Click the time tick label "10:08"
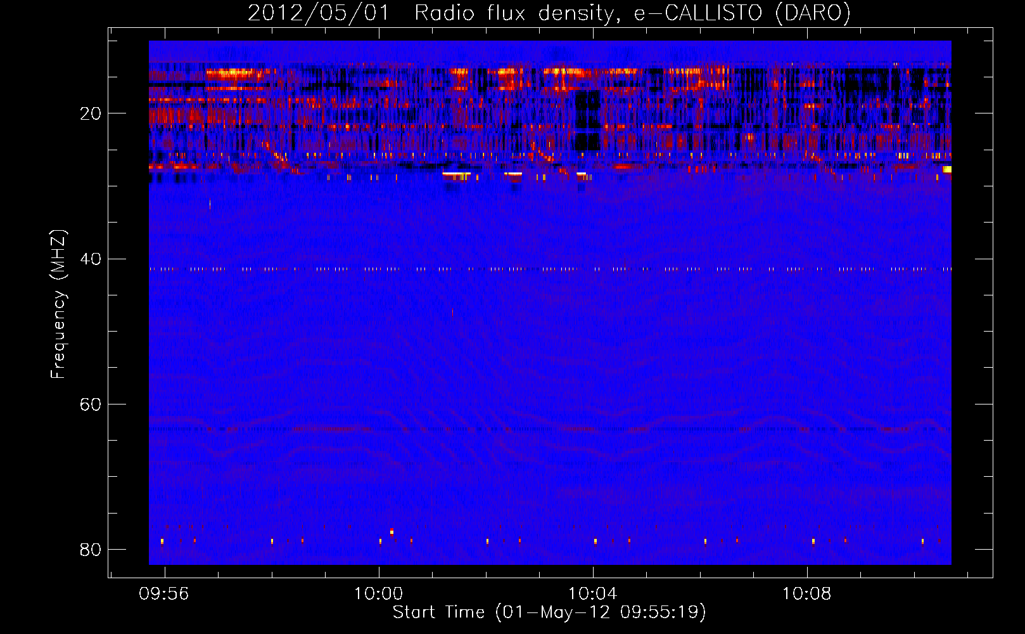This screenshot has width=1025, height=634. coord(806,593)
